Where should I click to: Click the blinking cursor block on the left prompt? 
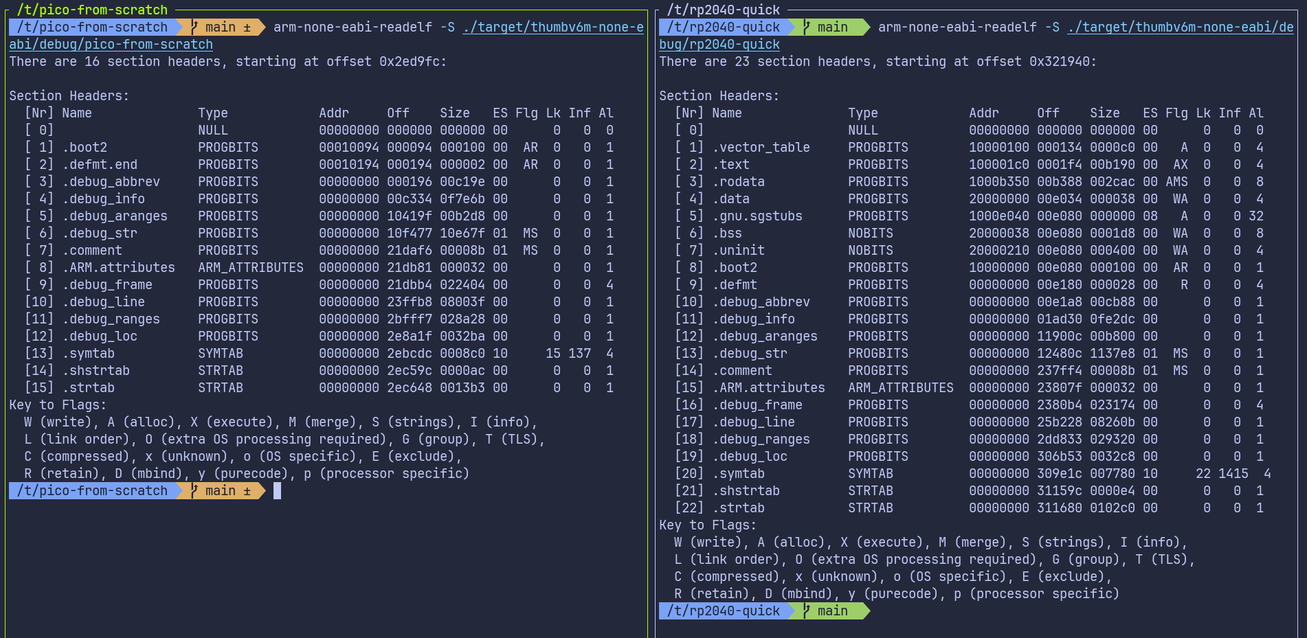[276, 490]
